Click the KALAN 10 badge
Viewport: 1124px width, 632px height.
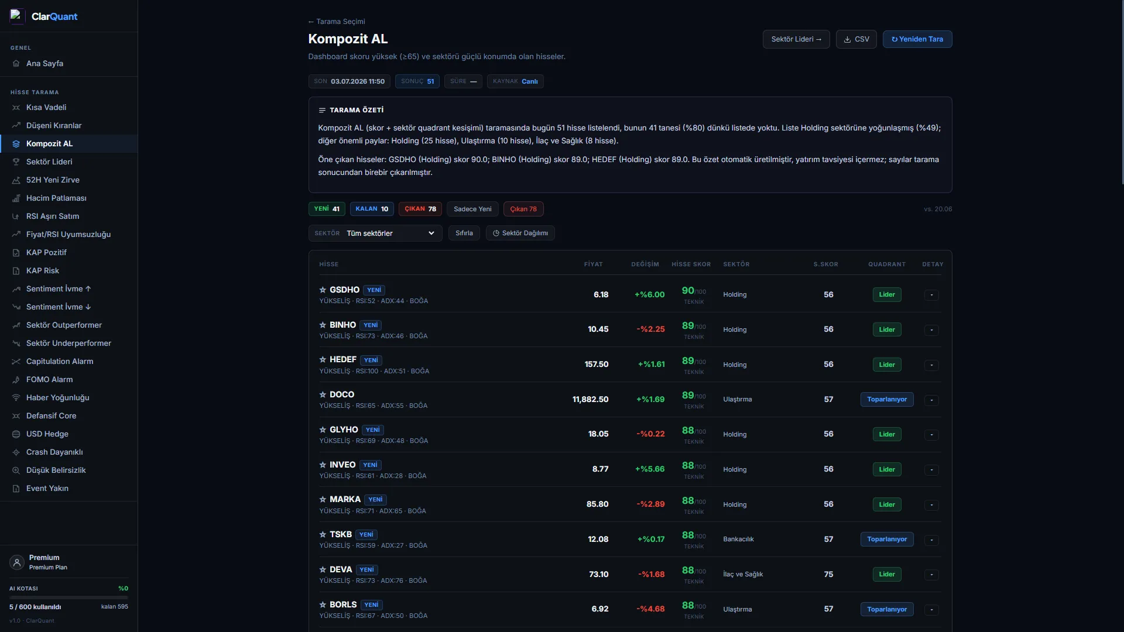click(372, 209)
